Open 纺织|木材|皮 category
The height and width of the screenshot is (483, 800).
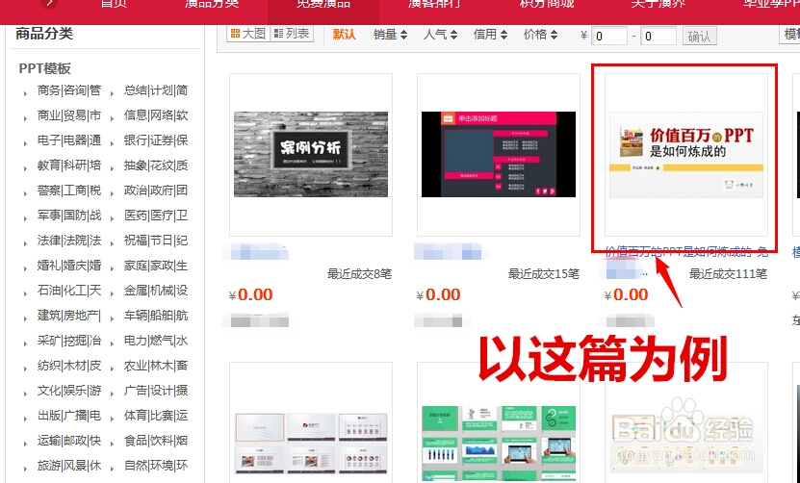click(x=69, y=366)
